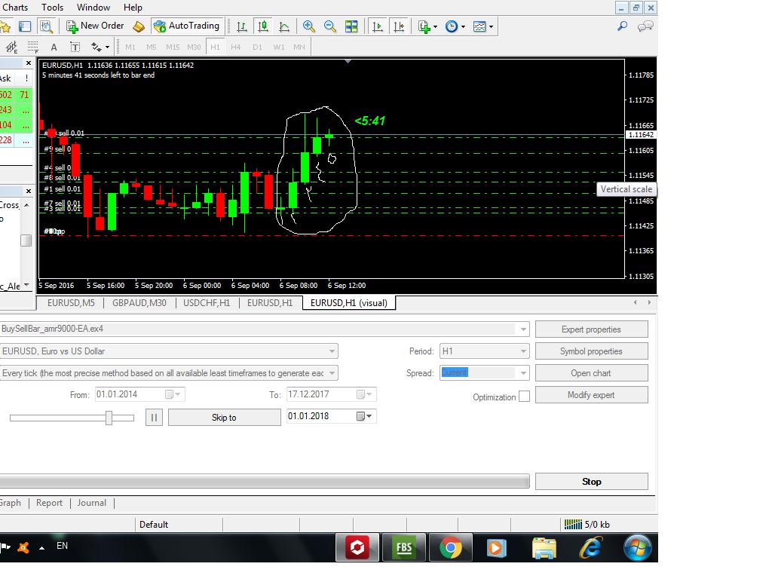Switch to USDCHF,H1 chart tab
Screen dimensions: 772x579
tap(207, 303)
